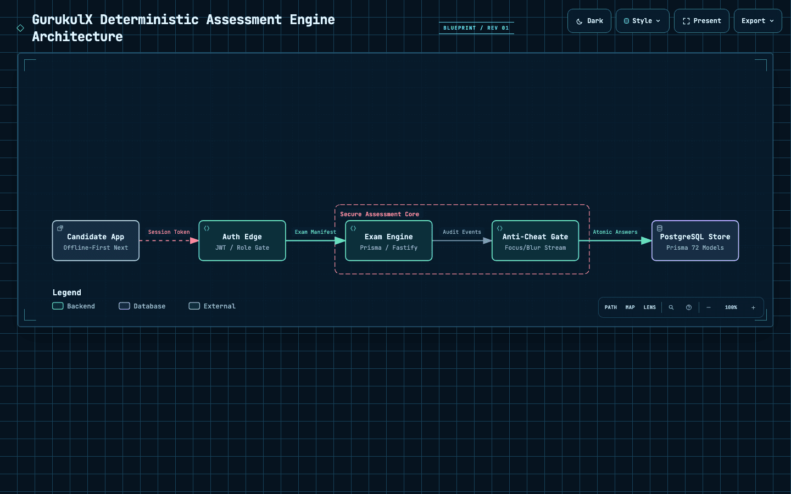Viewport: 791px width, 494px height.
Task: Reset zoom via the 100% label
Action: pos(731,307)
